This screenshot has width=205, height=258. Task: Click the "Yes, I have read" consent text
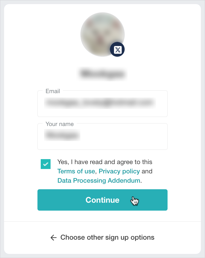pos(105,162)
